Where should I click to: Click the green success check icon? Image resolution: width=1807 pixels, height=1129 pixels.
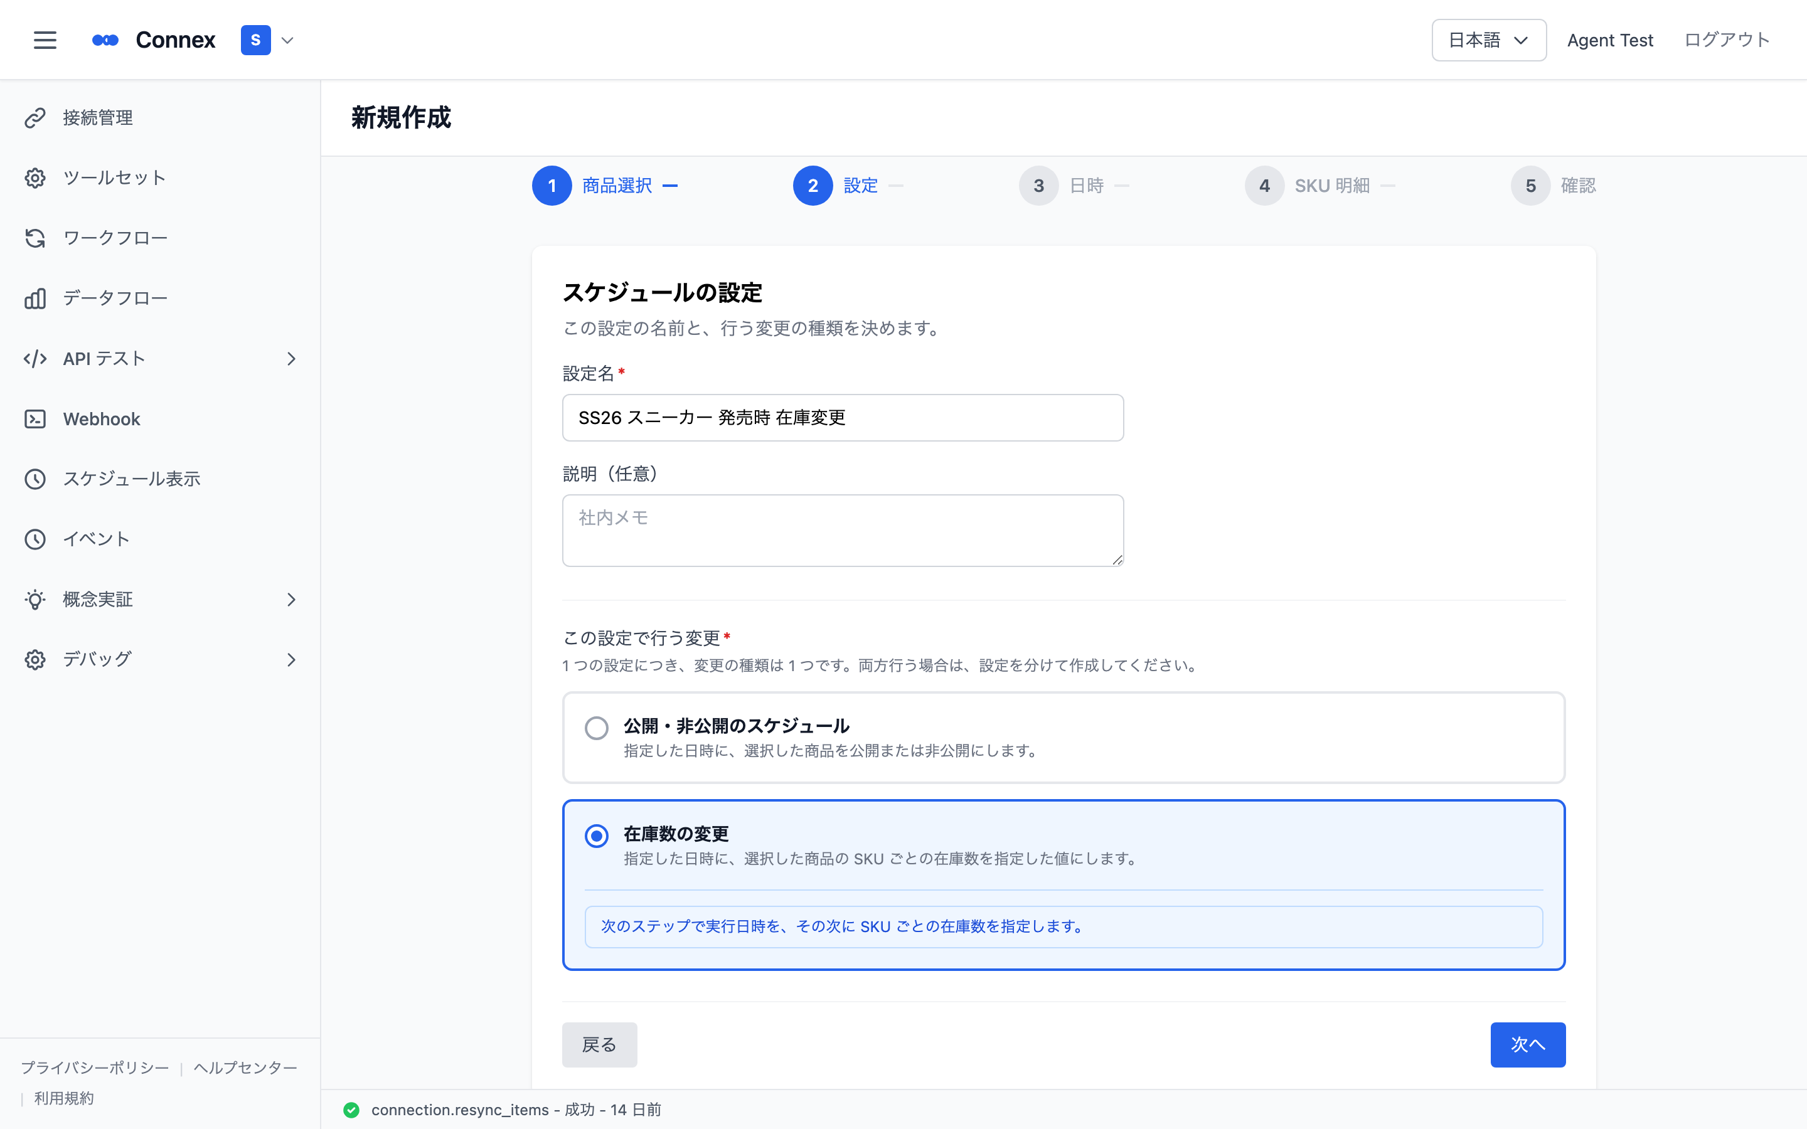(351, 1110)
